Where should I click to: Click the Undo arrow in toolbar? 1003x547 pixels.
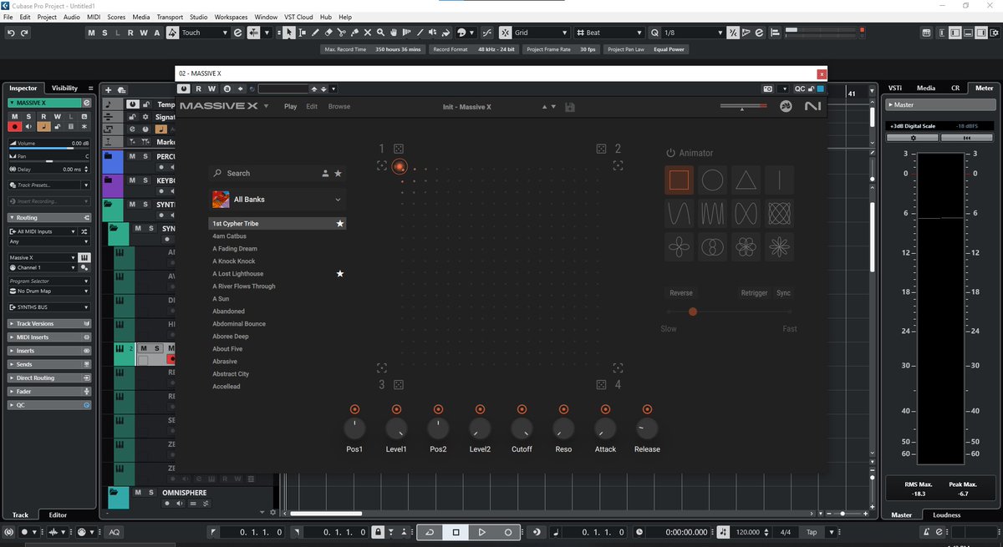[x=11, y=33]
